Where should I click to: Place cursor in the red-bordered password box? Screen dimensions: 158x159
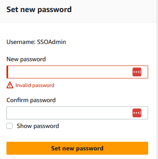coord(77,72)
